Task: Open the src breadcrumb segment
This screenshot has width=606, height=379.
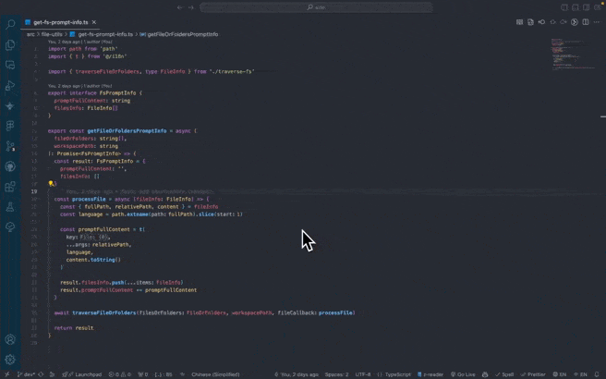Action: point(30,34)
